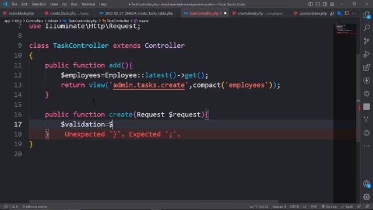Click 'Controllers' in the breadcrumb
The height and width of the screenshot is (210, 373).
[x=34, y=21]
